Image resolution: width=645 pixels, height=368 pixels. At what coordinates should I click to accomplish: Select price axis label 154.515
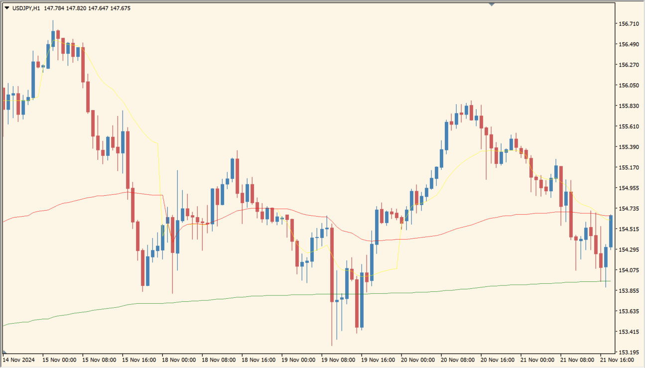629,230
